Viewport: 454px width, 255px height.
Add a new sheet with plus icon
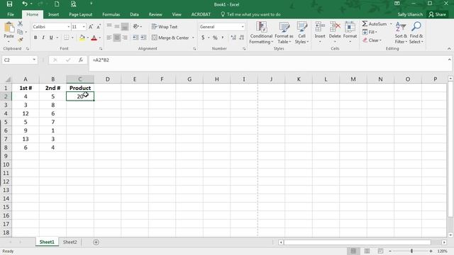coord(96,242)
